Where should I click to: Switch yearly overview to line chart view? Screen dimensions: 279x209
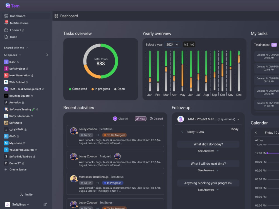[x=192, y=44]
